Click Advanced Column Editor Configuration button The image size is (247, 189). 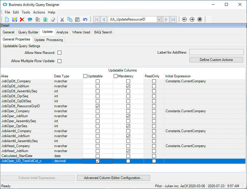113,178
